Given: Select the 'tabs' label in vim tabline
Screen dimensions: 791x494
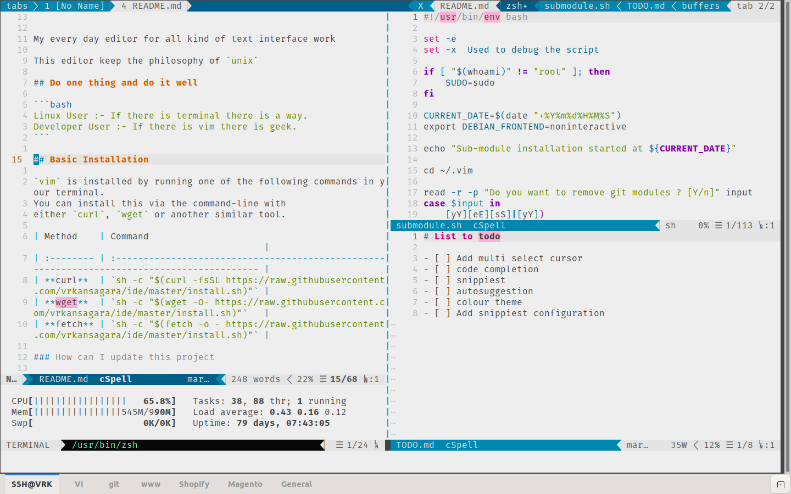Looking at the screenshot, I should click(x=17, y=6).
